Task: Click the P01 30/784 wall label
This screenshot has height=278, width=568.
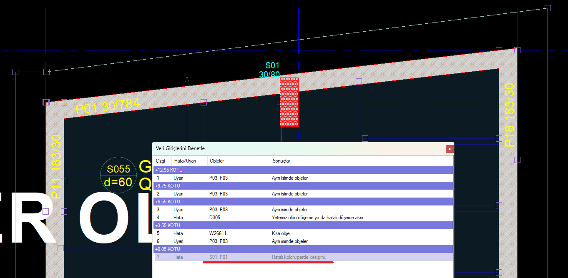Action: coord(108,106)
